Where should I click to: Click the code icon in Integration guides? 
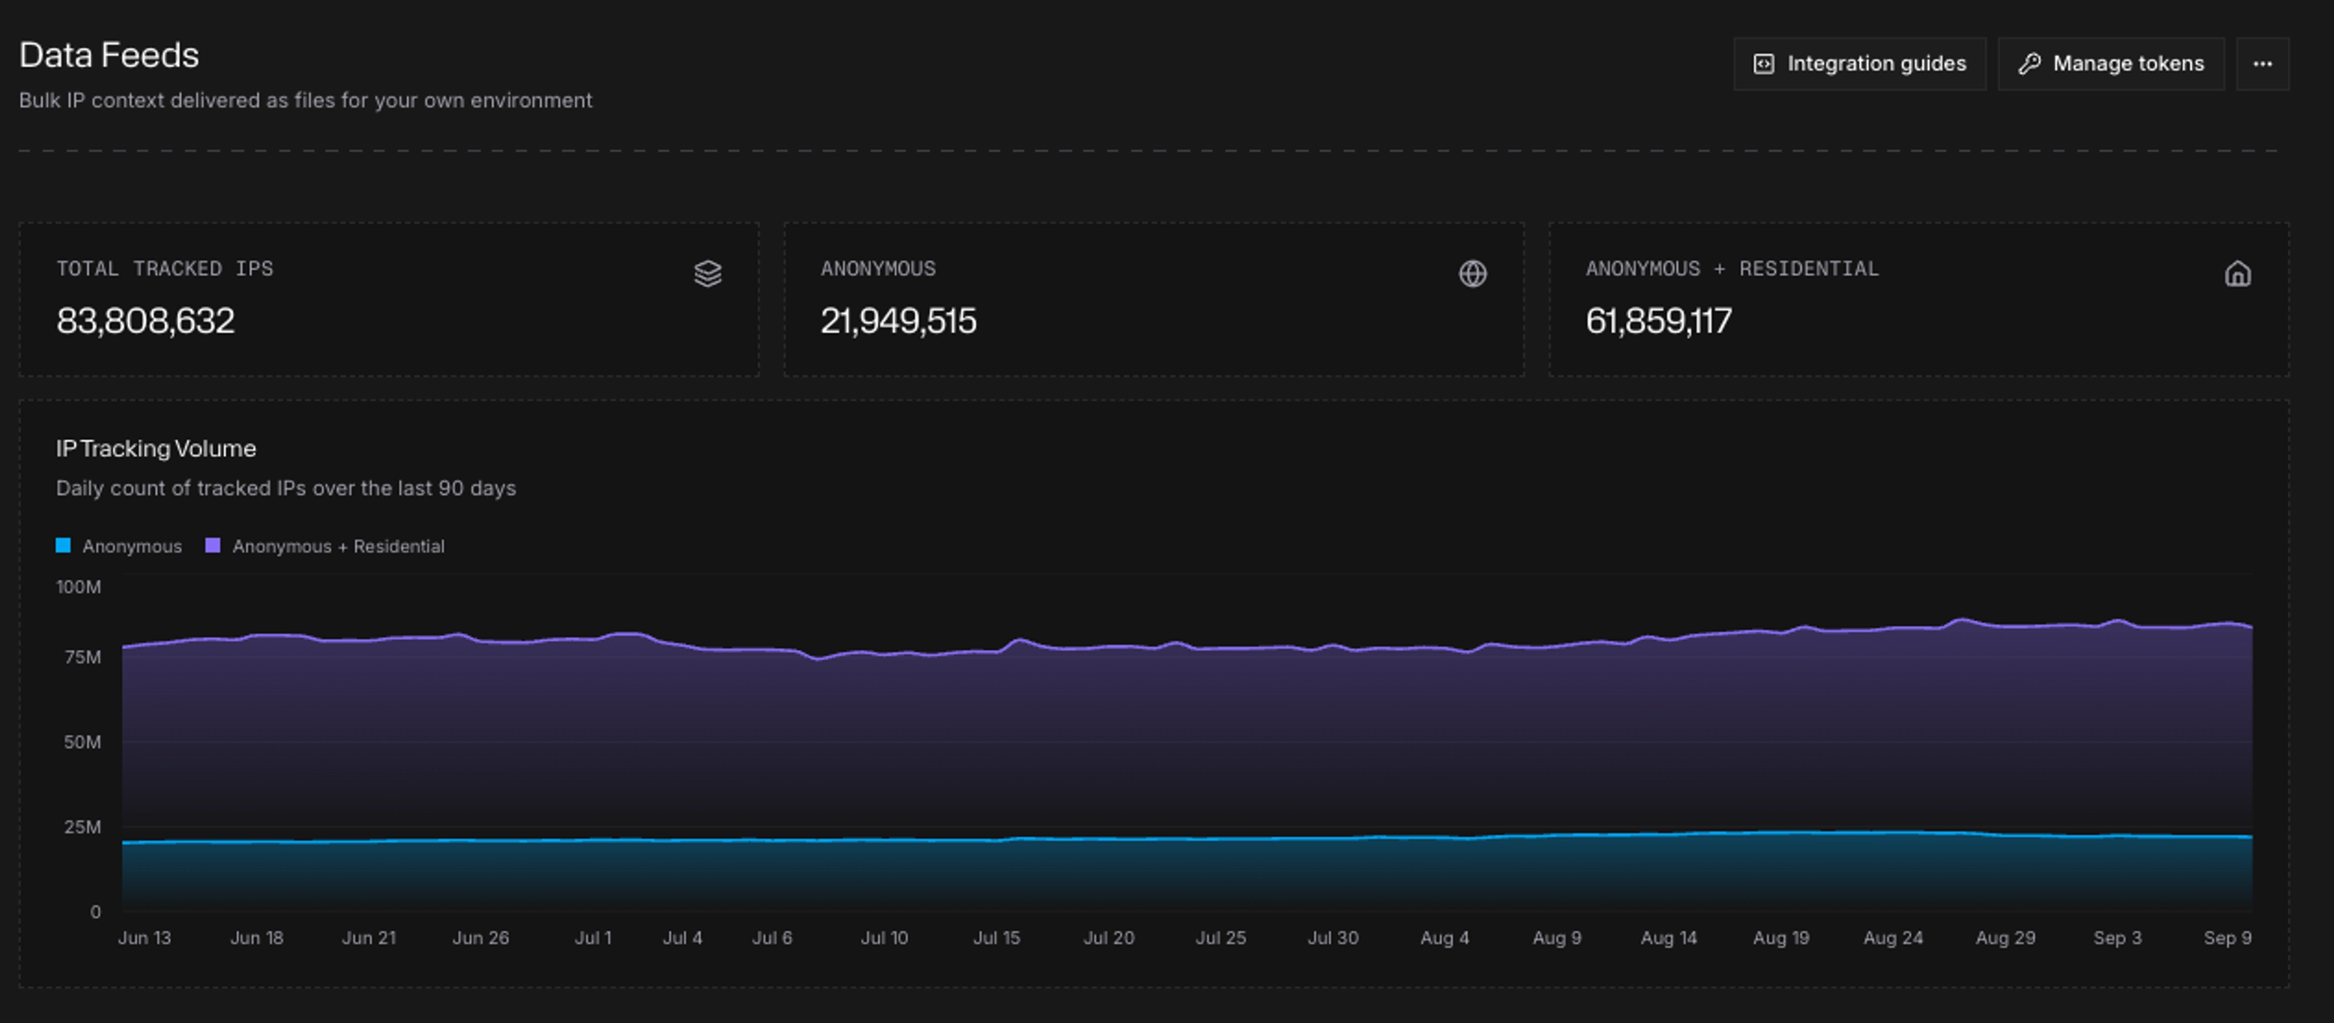1763,63
